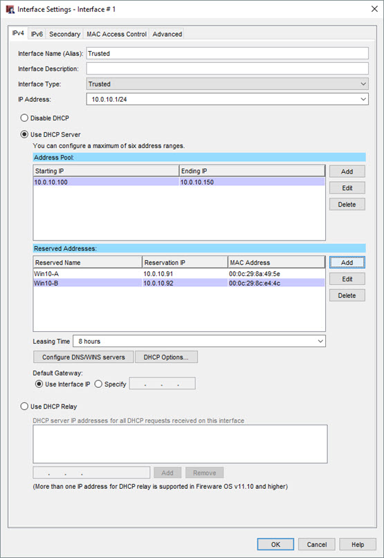Click the Ending IP column header

252,171
